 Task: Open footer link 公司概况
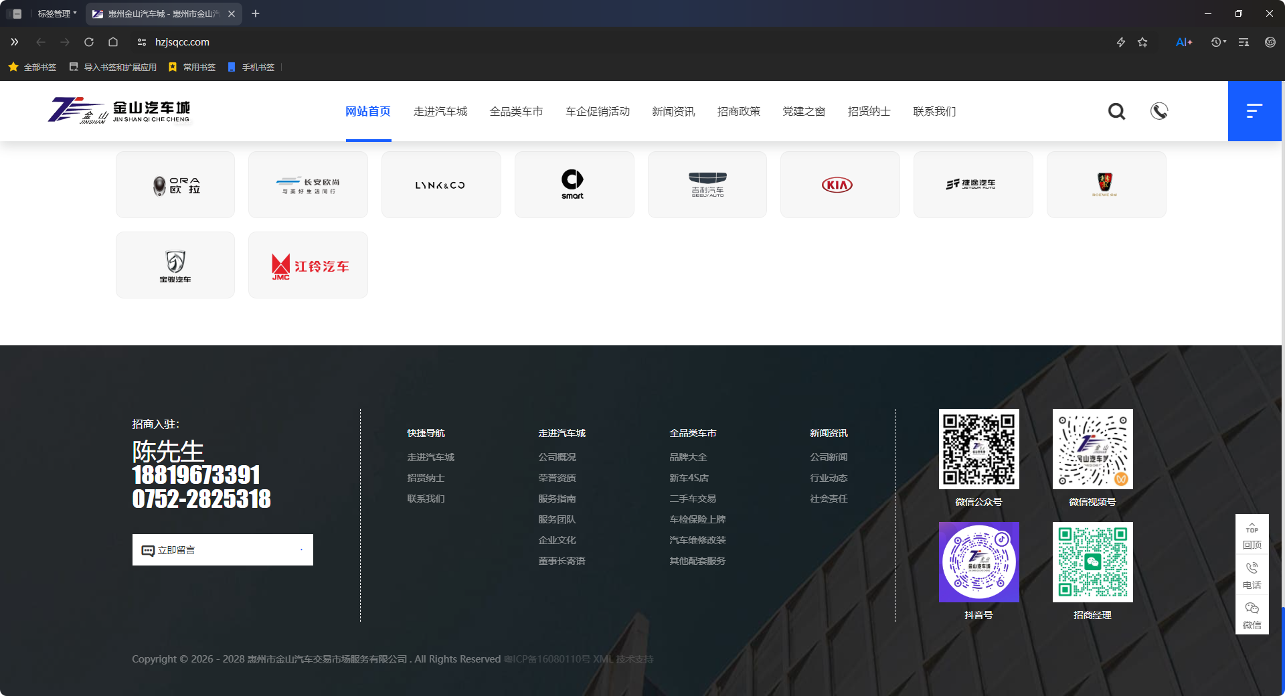click(x=558, y=457)
